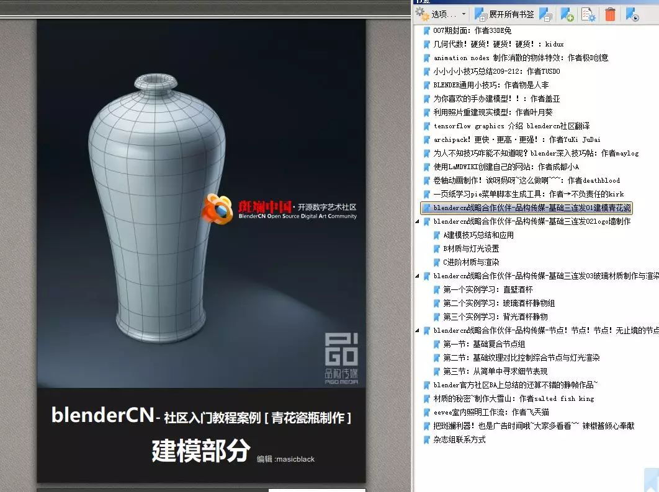The image size is (659, 492).
Task: Open bookmark 卷轴动画制作!诶呀妈呀
Action: (527, 180)
